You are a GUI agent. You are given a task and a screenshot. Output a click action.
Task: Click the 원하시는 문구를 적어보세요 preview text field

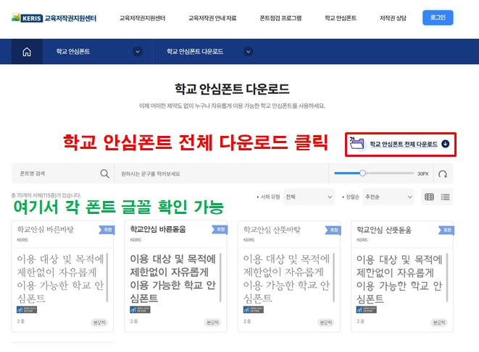[222, 173]
